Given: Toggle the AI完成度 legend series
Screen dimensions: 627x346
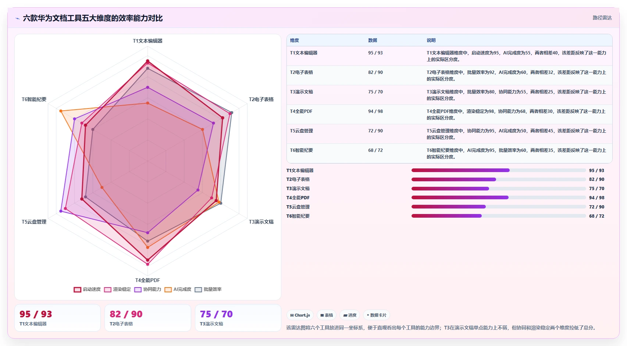Looking at the screenshot, I should pos(178,289).
